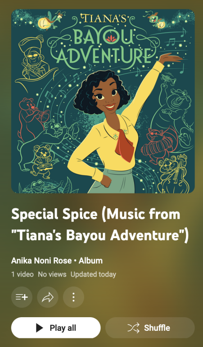The width and height of the screenshot is (203, 347).
Task: Click the Shuffle button label
Action: pos(157,328)
